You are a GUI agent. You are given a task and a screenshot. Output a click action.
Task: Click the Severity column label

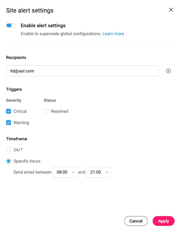14,100
